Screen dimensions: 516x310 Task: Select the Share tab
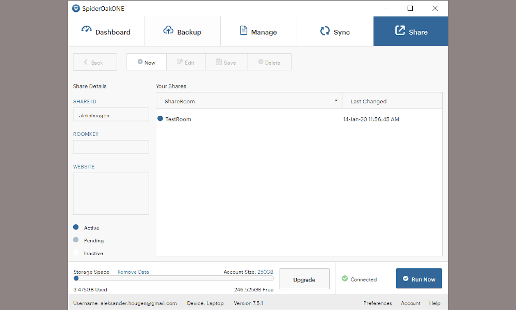point(411,32)
